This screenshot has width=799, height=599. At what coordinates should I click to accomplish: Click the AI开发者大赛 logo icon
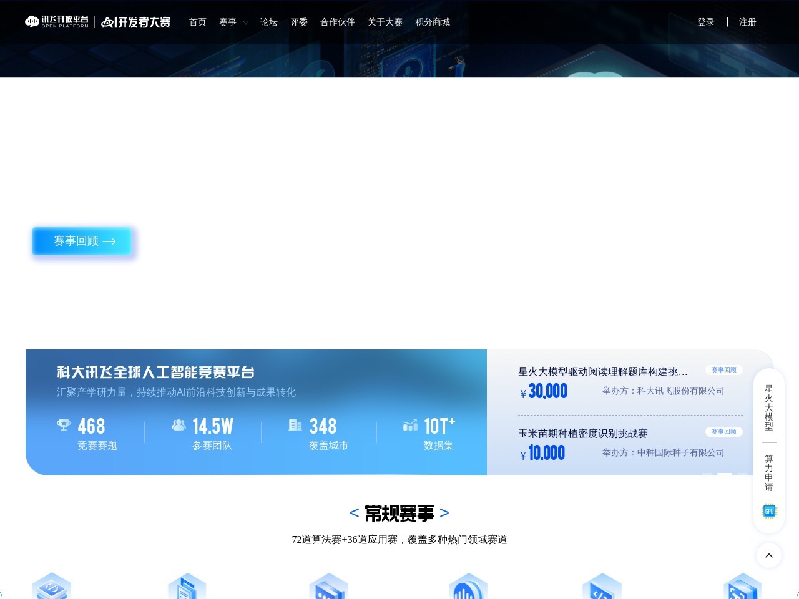[x=109, y=23]
